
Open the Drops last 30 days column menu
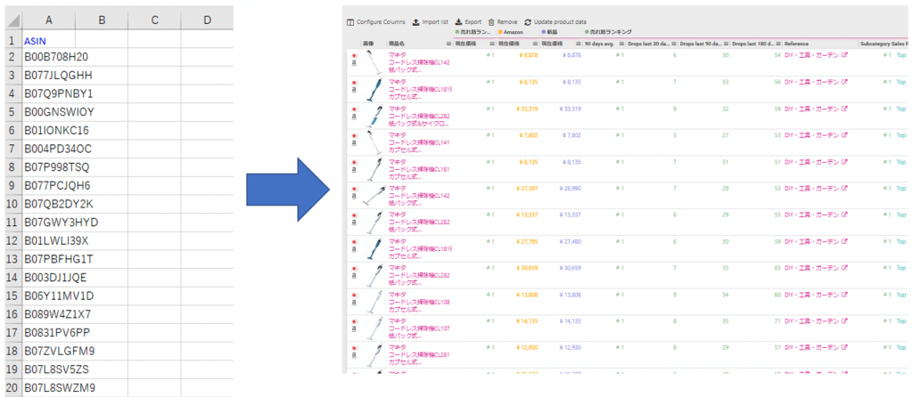coord(676,44)
